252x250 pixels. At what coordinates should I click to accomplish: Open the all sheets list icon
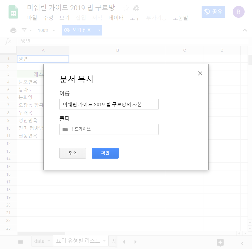tap(20, 242)
